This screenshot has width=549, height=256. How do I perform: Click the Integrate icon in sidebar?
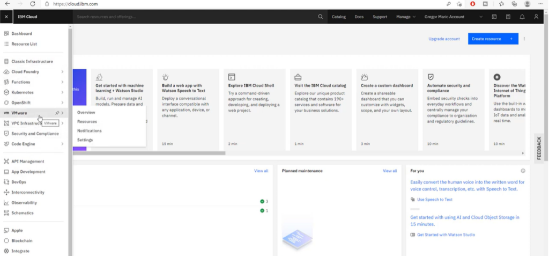[x=6, y=251]
